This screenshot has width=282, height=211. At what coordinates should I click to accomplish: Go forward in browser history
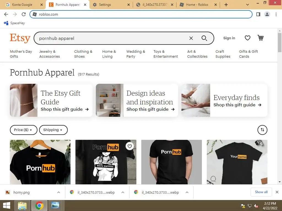click(x=15, y=14)
